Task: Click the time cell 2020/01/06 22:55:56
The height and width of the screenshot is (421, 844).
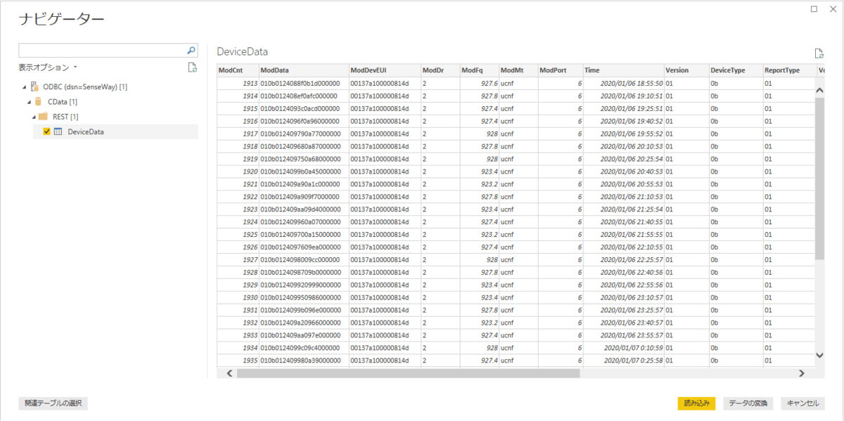Action: point(623,285)
